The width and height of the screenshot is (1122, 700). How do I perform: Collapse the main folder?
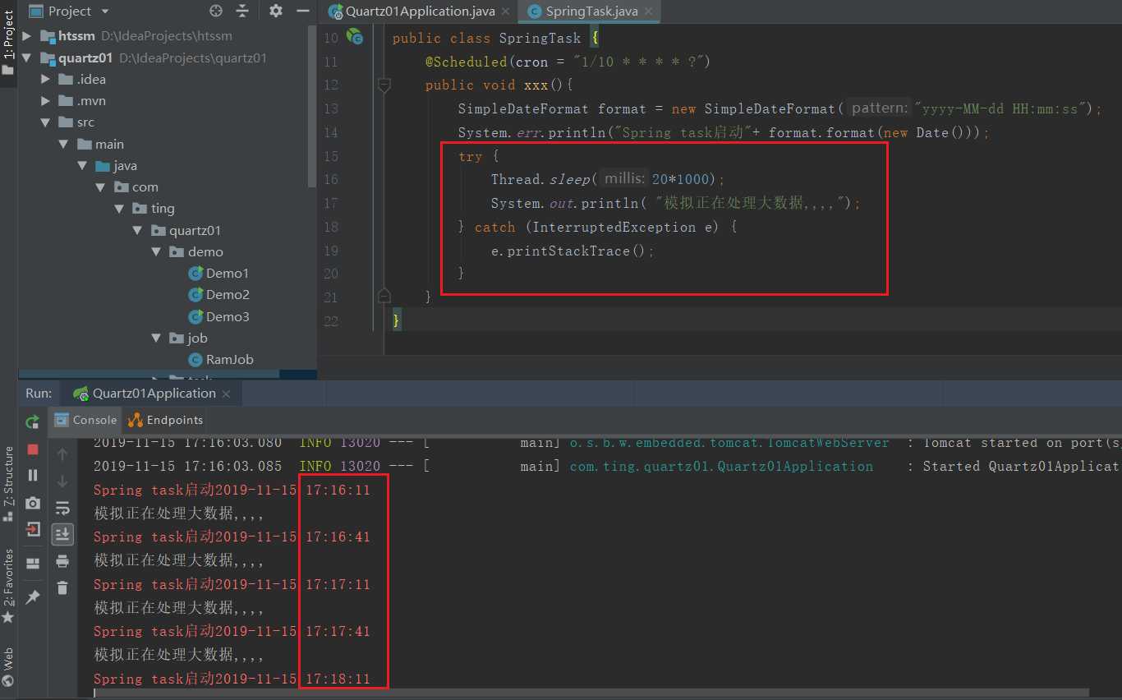[64, 144]
